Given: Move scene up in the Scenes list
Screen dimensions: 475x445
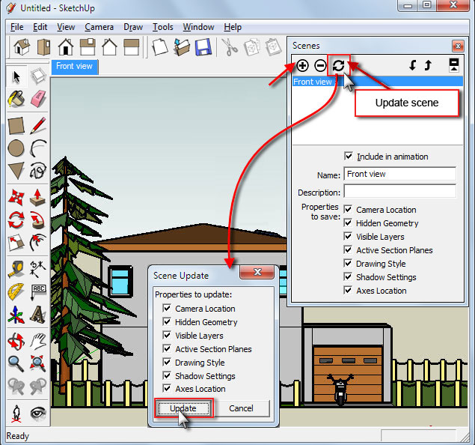Looking at the screenshot, I should 428,65.
